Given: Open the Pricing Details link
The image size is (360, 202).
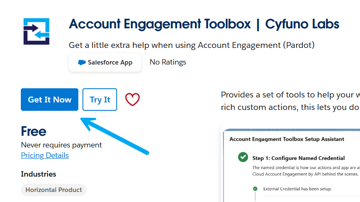Looking at the screenshot, I should click(x=45, y=155).
